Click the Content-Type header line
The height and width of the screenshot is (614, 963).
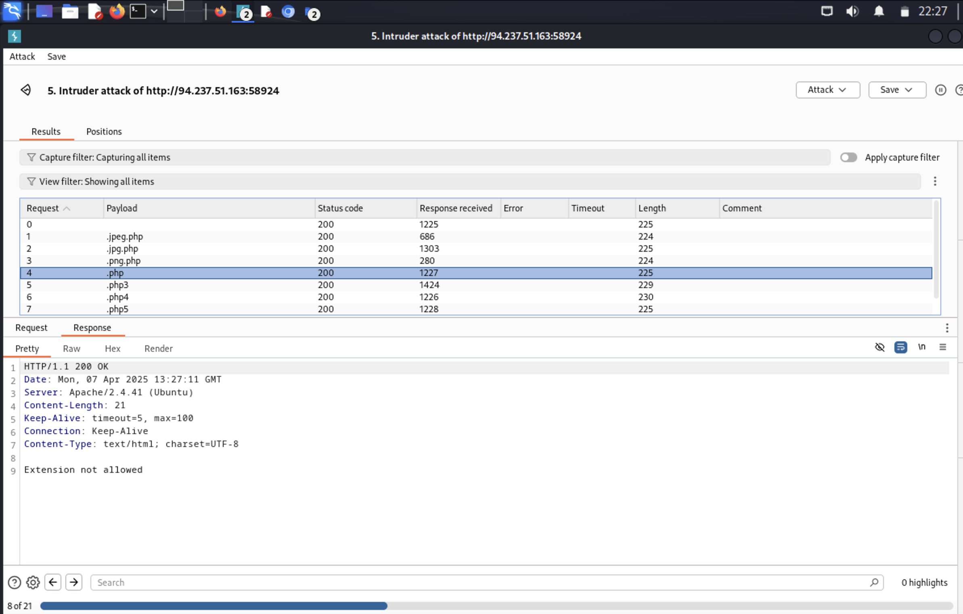coord(131,444)
